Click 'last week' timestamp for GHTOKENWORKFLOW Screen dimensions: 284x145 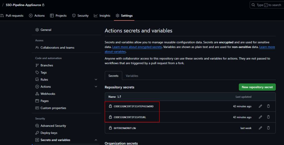[x=246, y=128]
